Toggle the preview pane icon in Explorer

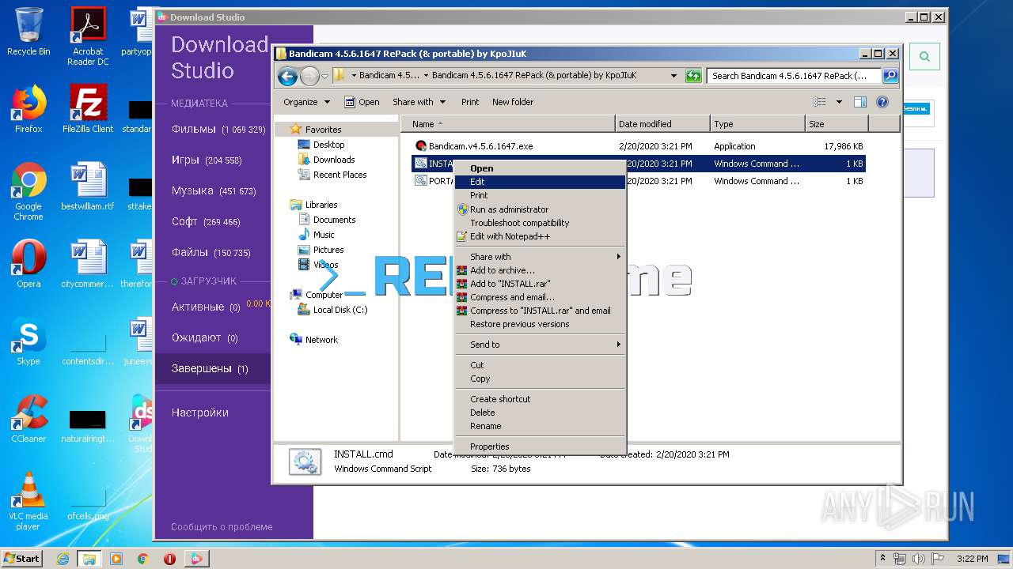tap(860, 102)
